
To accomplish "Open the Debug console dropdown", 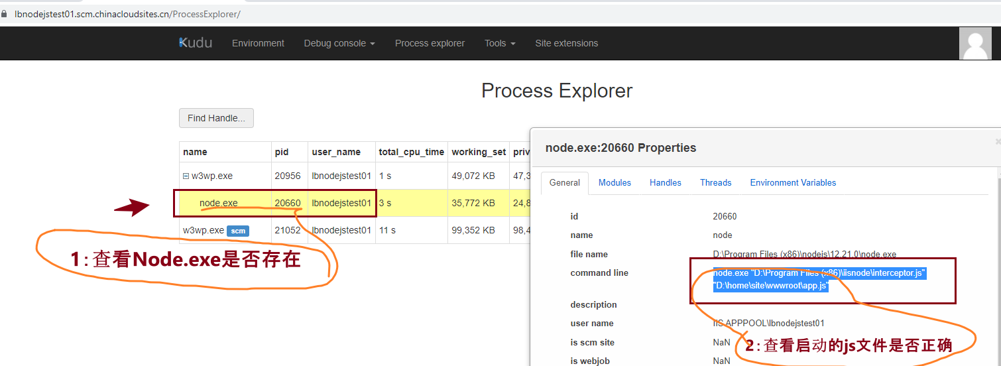I will (x=339, y=43).
